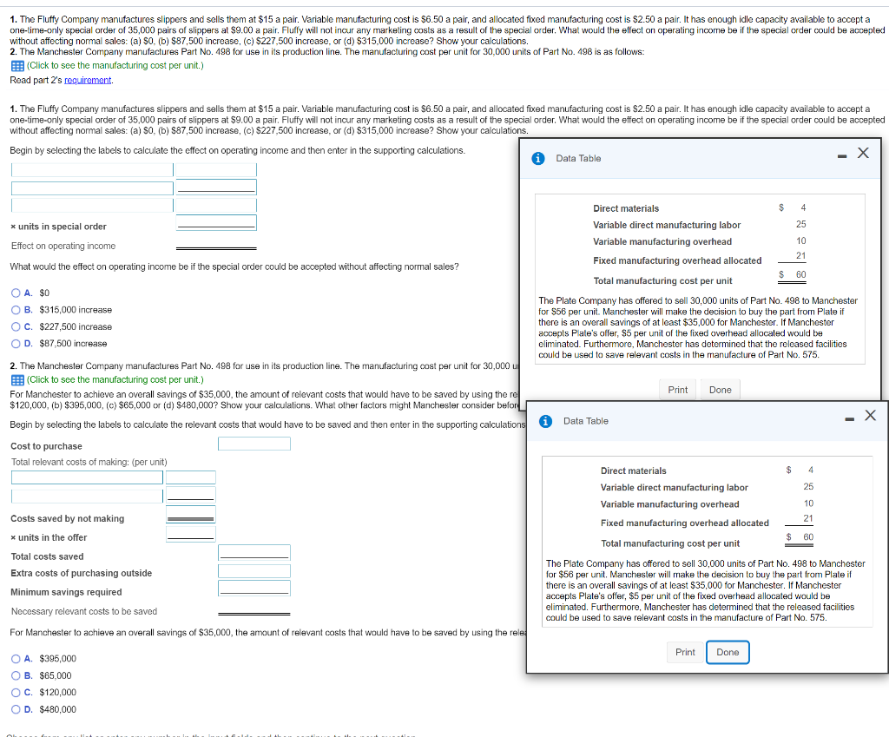Click the lower data table icon under part 2
889x737 pixels.
pyautogui.click(x=17, y=380)
